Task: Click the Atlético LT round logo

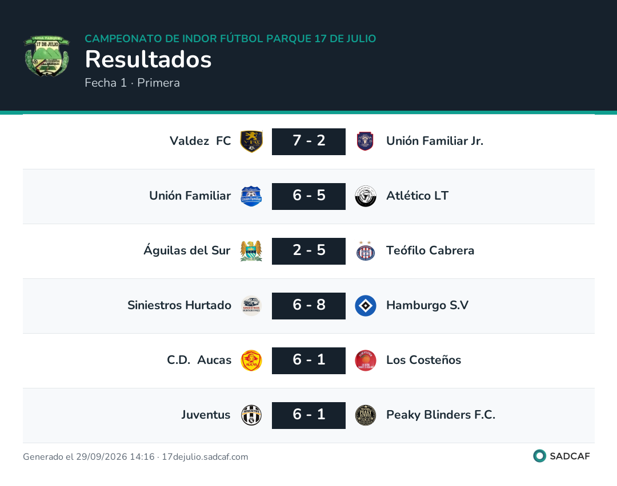Action: click(x=366, y=196)
